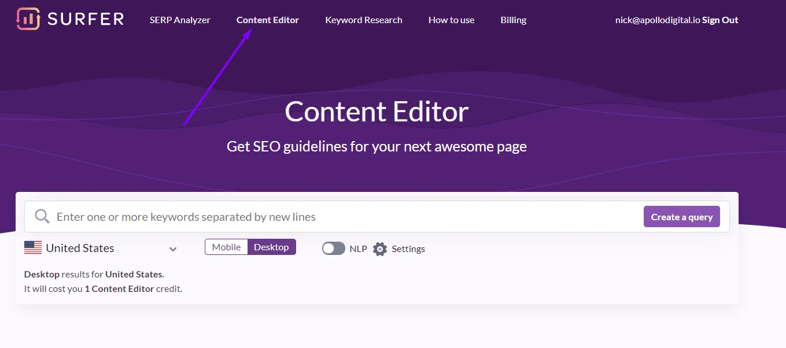Click the Surfer logo icon
786x348 pixels.
28,19
